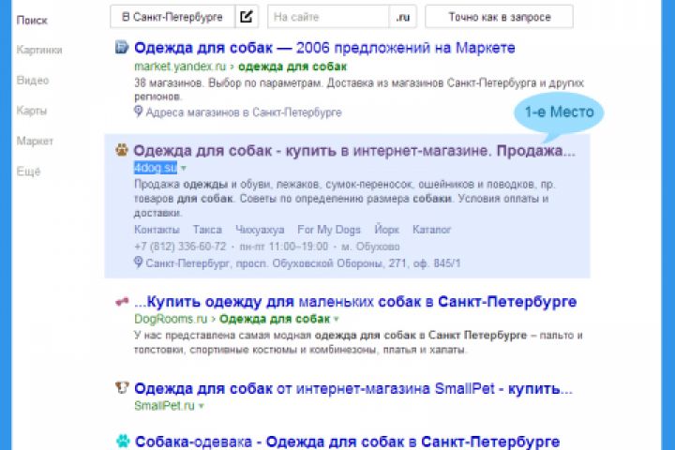Expand the arrow next to SmallPet.ru
Image resolution: width=675 pixels, height=450 pixels.
201,406
